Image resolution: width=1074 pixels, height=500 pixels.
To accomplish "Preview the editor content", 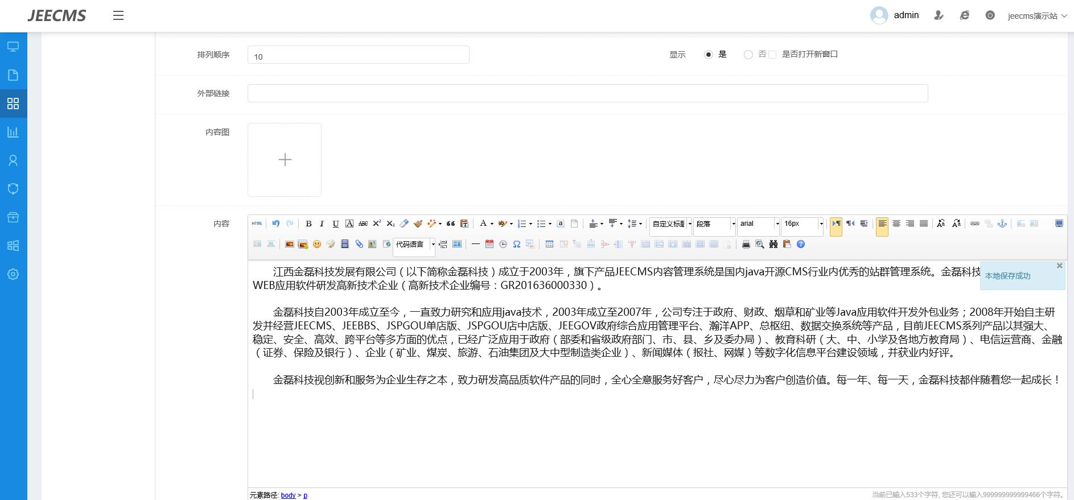I will pyautogui.click(x=760, y=244).
